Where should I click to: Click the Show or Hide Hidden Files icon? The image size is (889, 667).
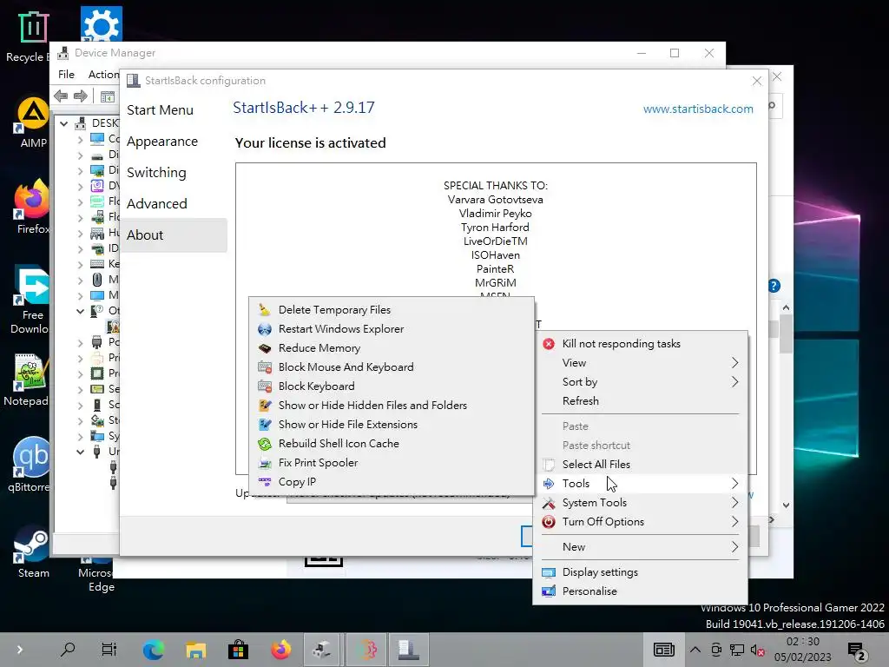coord(264,406)
